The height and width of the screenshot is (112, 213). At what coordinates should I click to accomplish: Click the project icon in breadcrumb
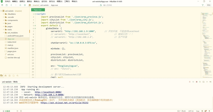[30, 5]
